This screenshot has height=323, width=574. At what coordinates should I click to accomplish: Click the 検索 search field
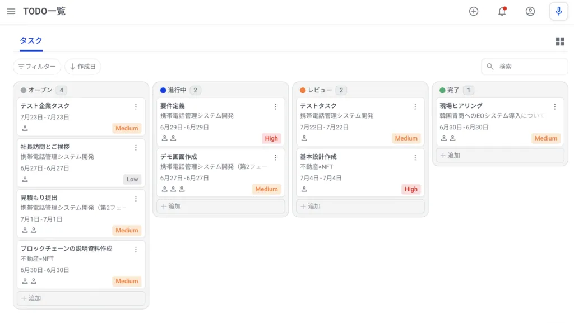click(524, 67)
